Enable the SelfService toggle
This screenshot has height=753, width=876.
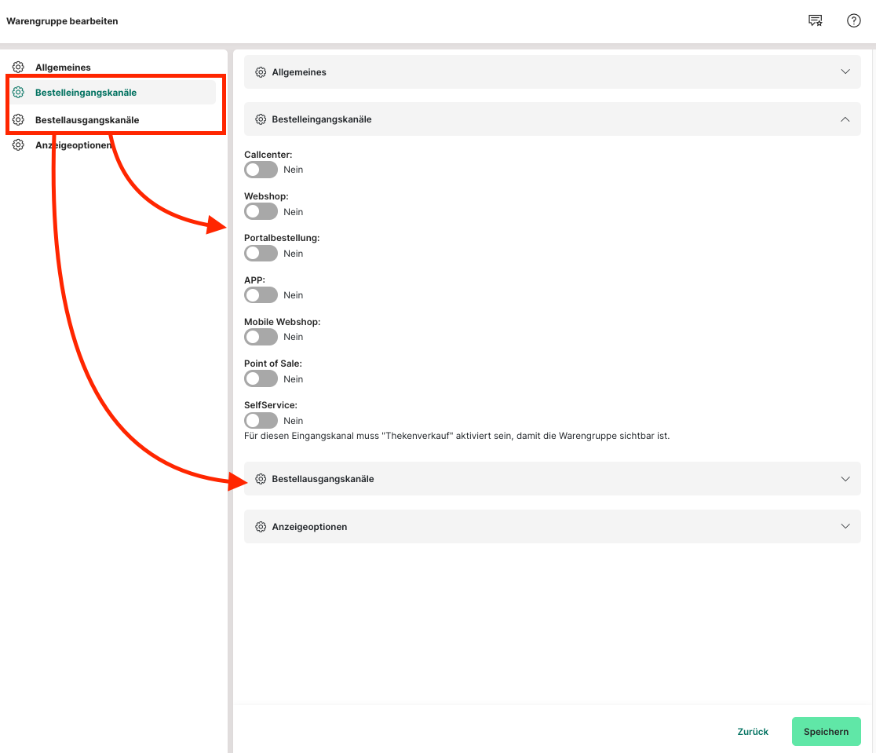point(261,421)
